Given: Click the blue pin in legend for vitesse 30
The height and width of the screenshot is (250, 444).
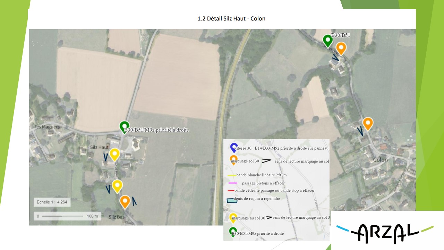Looking at the screenshot, I should pyautogui.click(x=234, y=148).
